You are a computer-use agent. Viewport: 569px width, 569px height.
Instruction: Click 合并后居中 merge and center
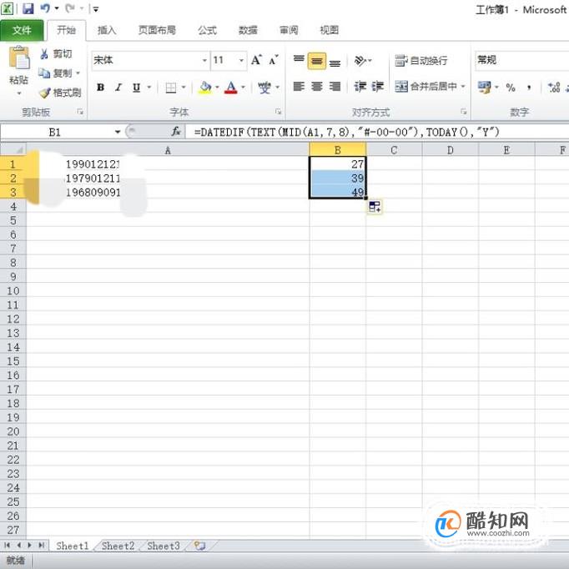[425, 87]
